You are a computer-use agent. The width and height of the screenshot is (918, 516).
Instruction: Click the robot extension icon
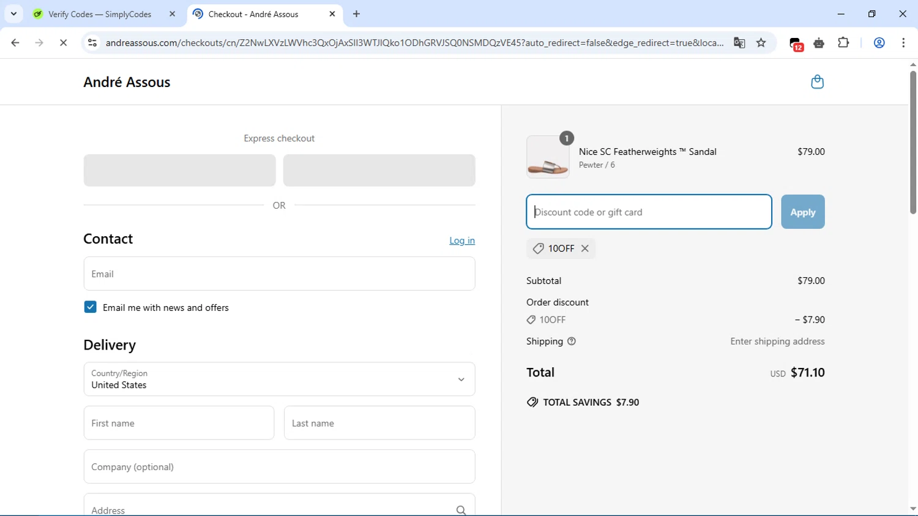(819, 43)
